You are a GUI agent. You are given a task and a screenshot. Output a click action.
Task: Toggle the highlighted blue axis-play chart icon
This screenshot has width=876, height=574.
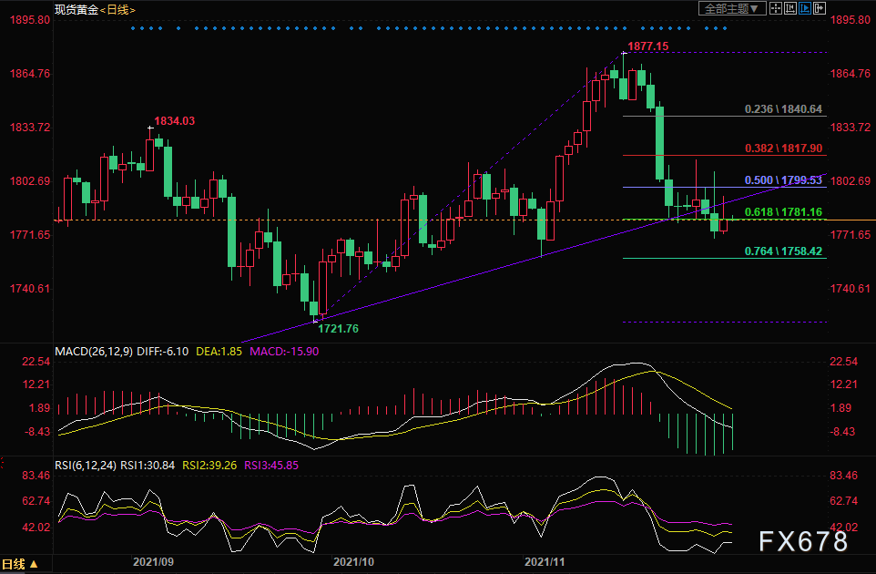pyautogui.click(x=804, y=8)
